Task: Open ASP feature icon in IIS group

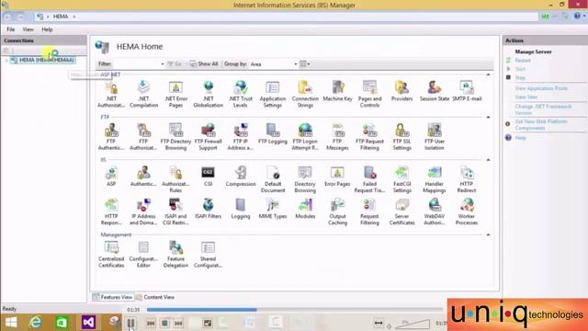Action: pyautogui.click(x=111, y=177)
